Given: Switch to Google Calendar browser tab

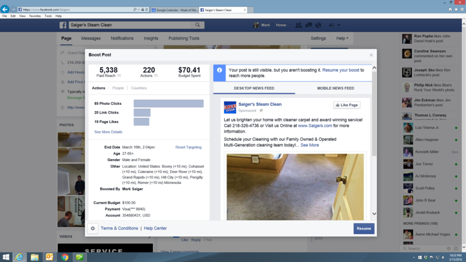Looking at the screenshot, I should coord(175,10).
